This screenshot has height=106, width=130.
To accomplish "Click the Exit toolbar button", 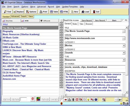I will click(x=96, y=12).
